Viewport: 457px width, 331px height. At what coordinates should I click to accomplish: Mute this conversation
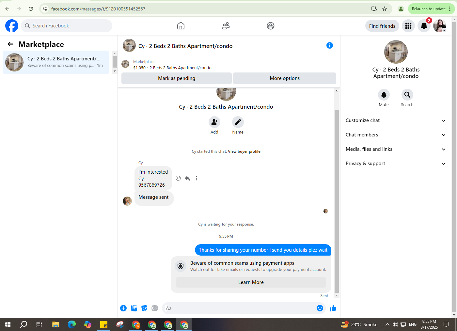tap(384, 95)
